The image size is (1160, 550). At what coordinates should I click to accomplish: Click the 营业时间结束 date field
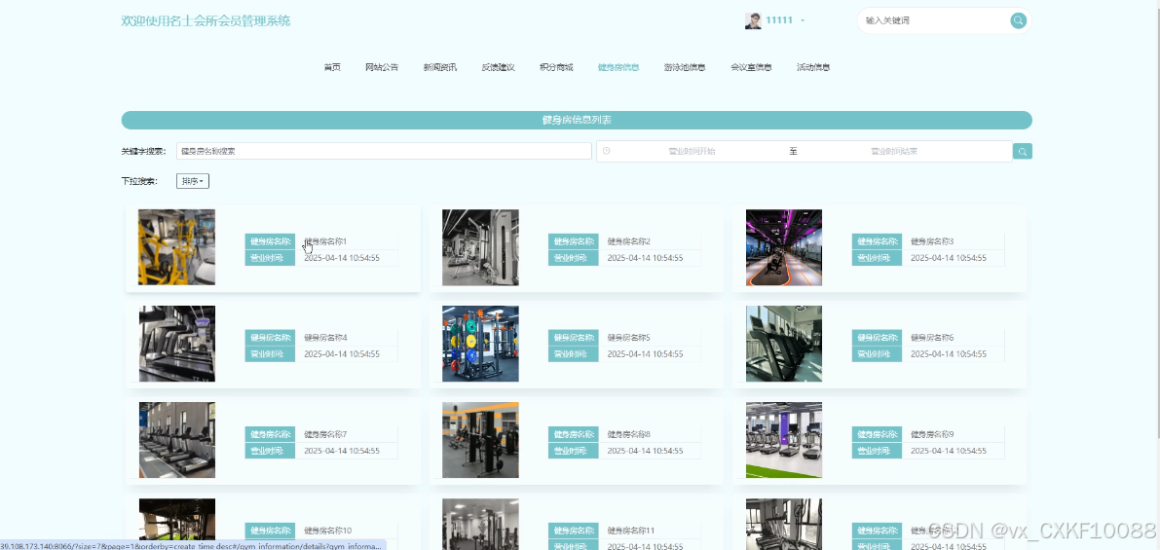[x=894, y=151]
